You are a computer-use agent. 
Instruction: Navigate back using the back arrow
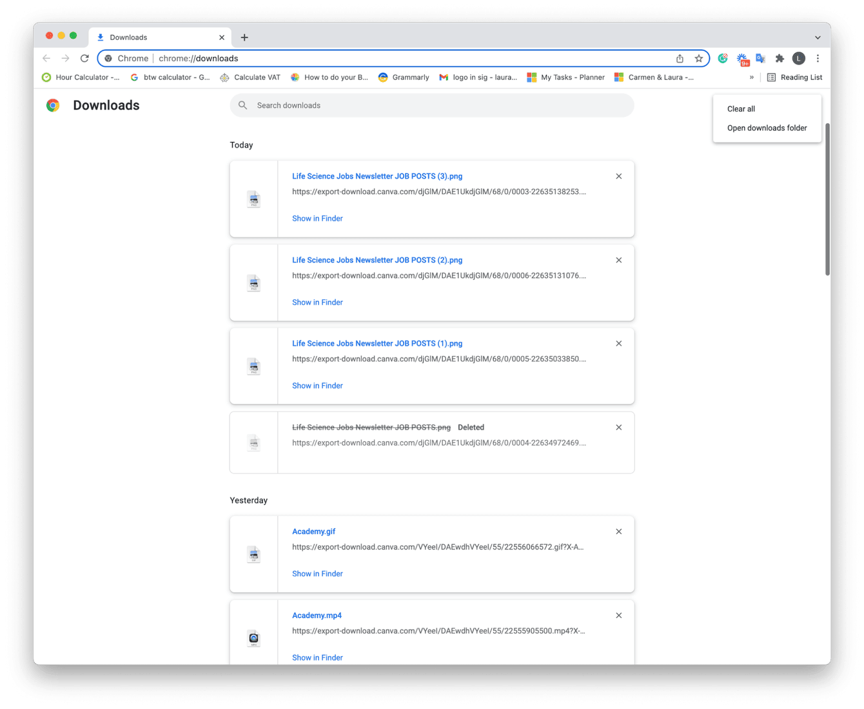[46, 58]
